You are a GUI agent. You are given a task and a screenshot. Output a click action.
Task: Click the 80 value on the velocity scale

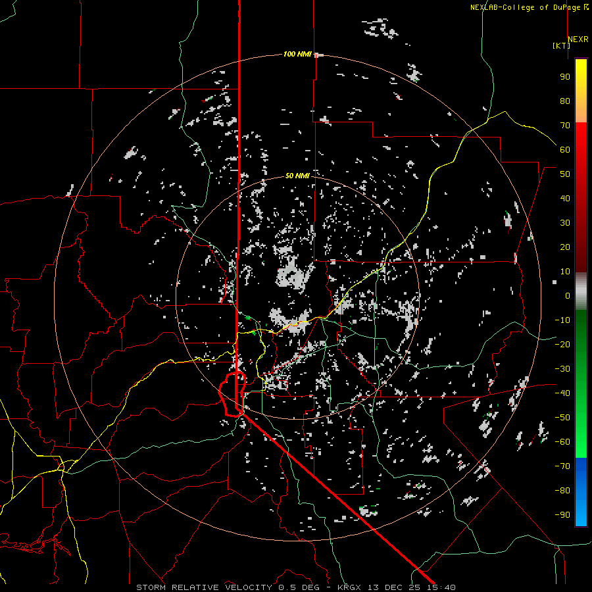click(x=565, y=101)
